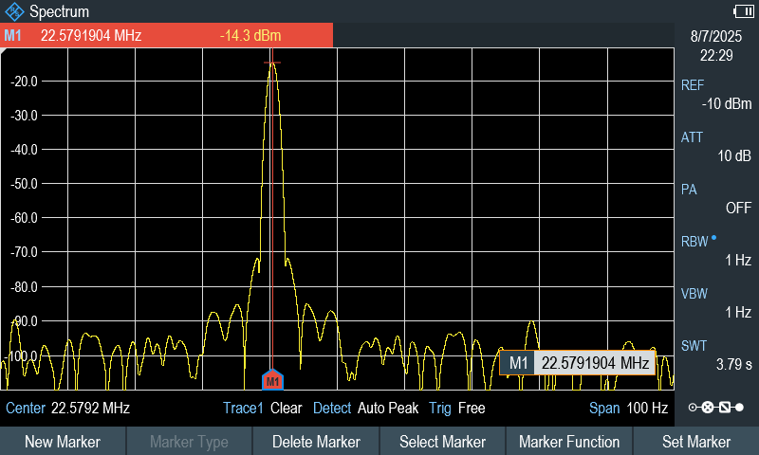
Task: Click the M1 frequency input field
Action: coord(594,363)
